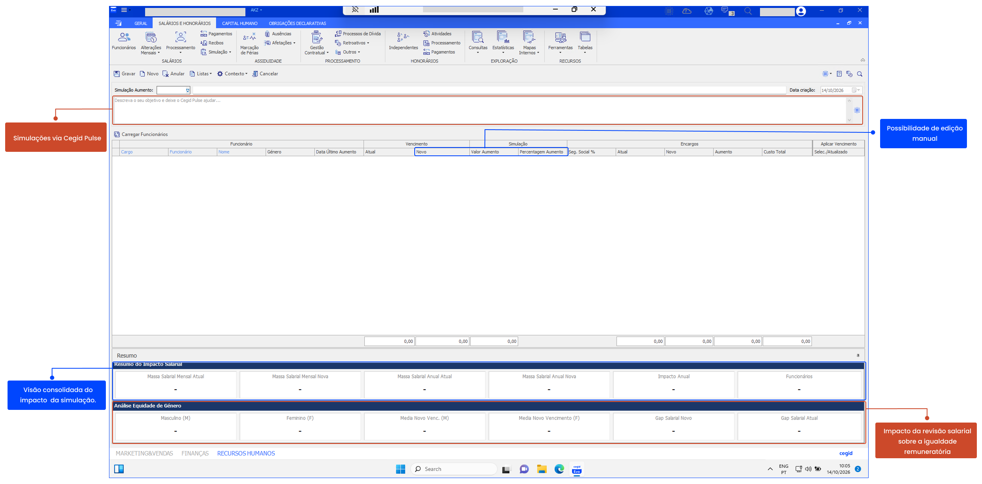Click the Novo button
The width and height of the screenshot is (982, 484).
(x=149, y=74)
